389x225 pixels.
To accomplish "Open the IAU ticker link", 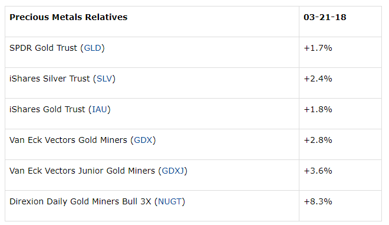I will [100, 109].
